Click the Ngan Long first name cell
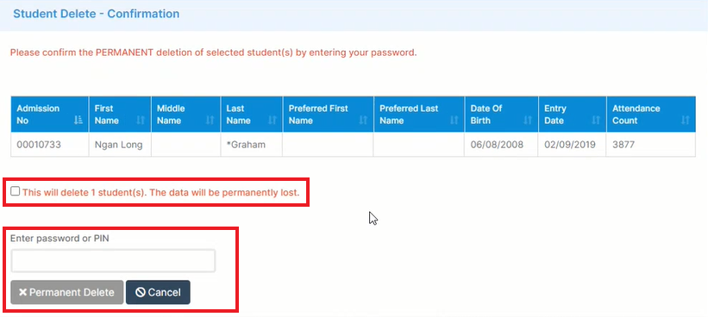708x317 pixels. (x=120, y=145)
